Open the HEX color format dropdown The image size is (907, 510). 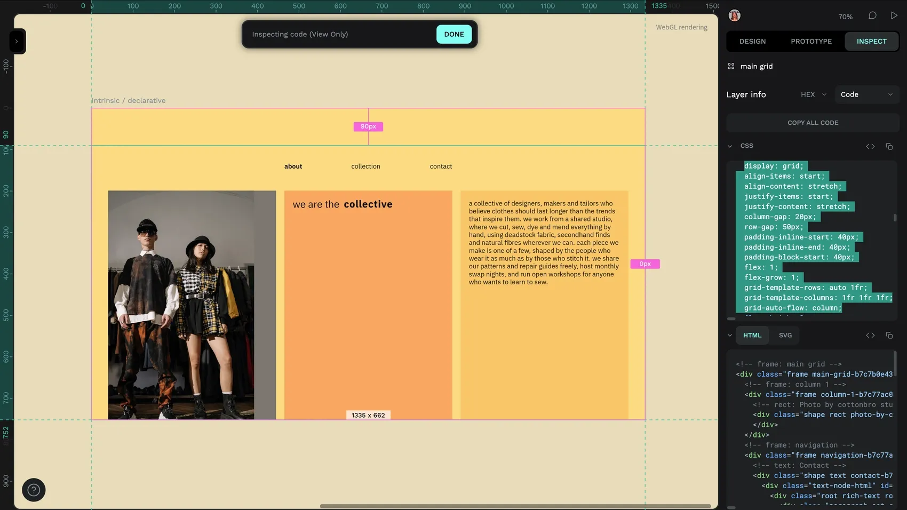tap(814, 94)
